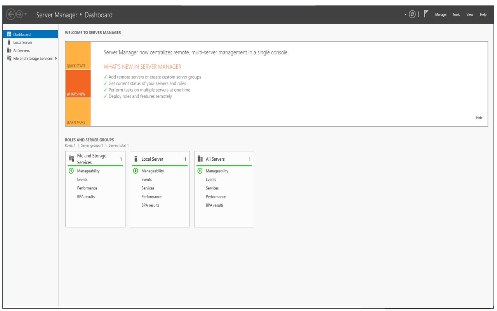Expand File and Storage Services arrow
The image size is (497, 311).
(56, 58)
